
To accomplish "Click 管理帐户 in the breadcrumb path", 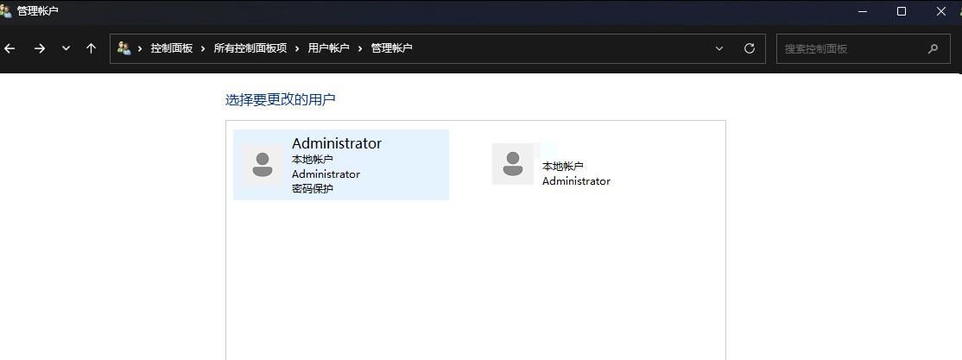I will (x=391, y=48).
